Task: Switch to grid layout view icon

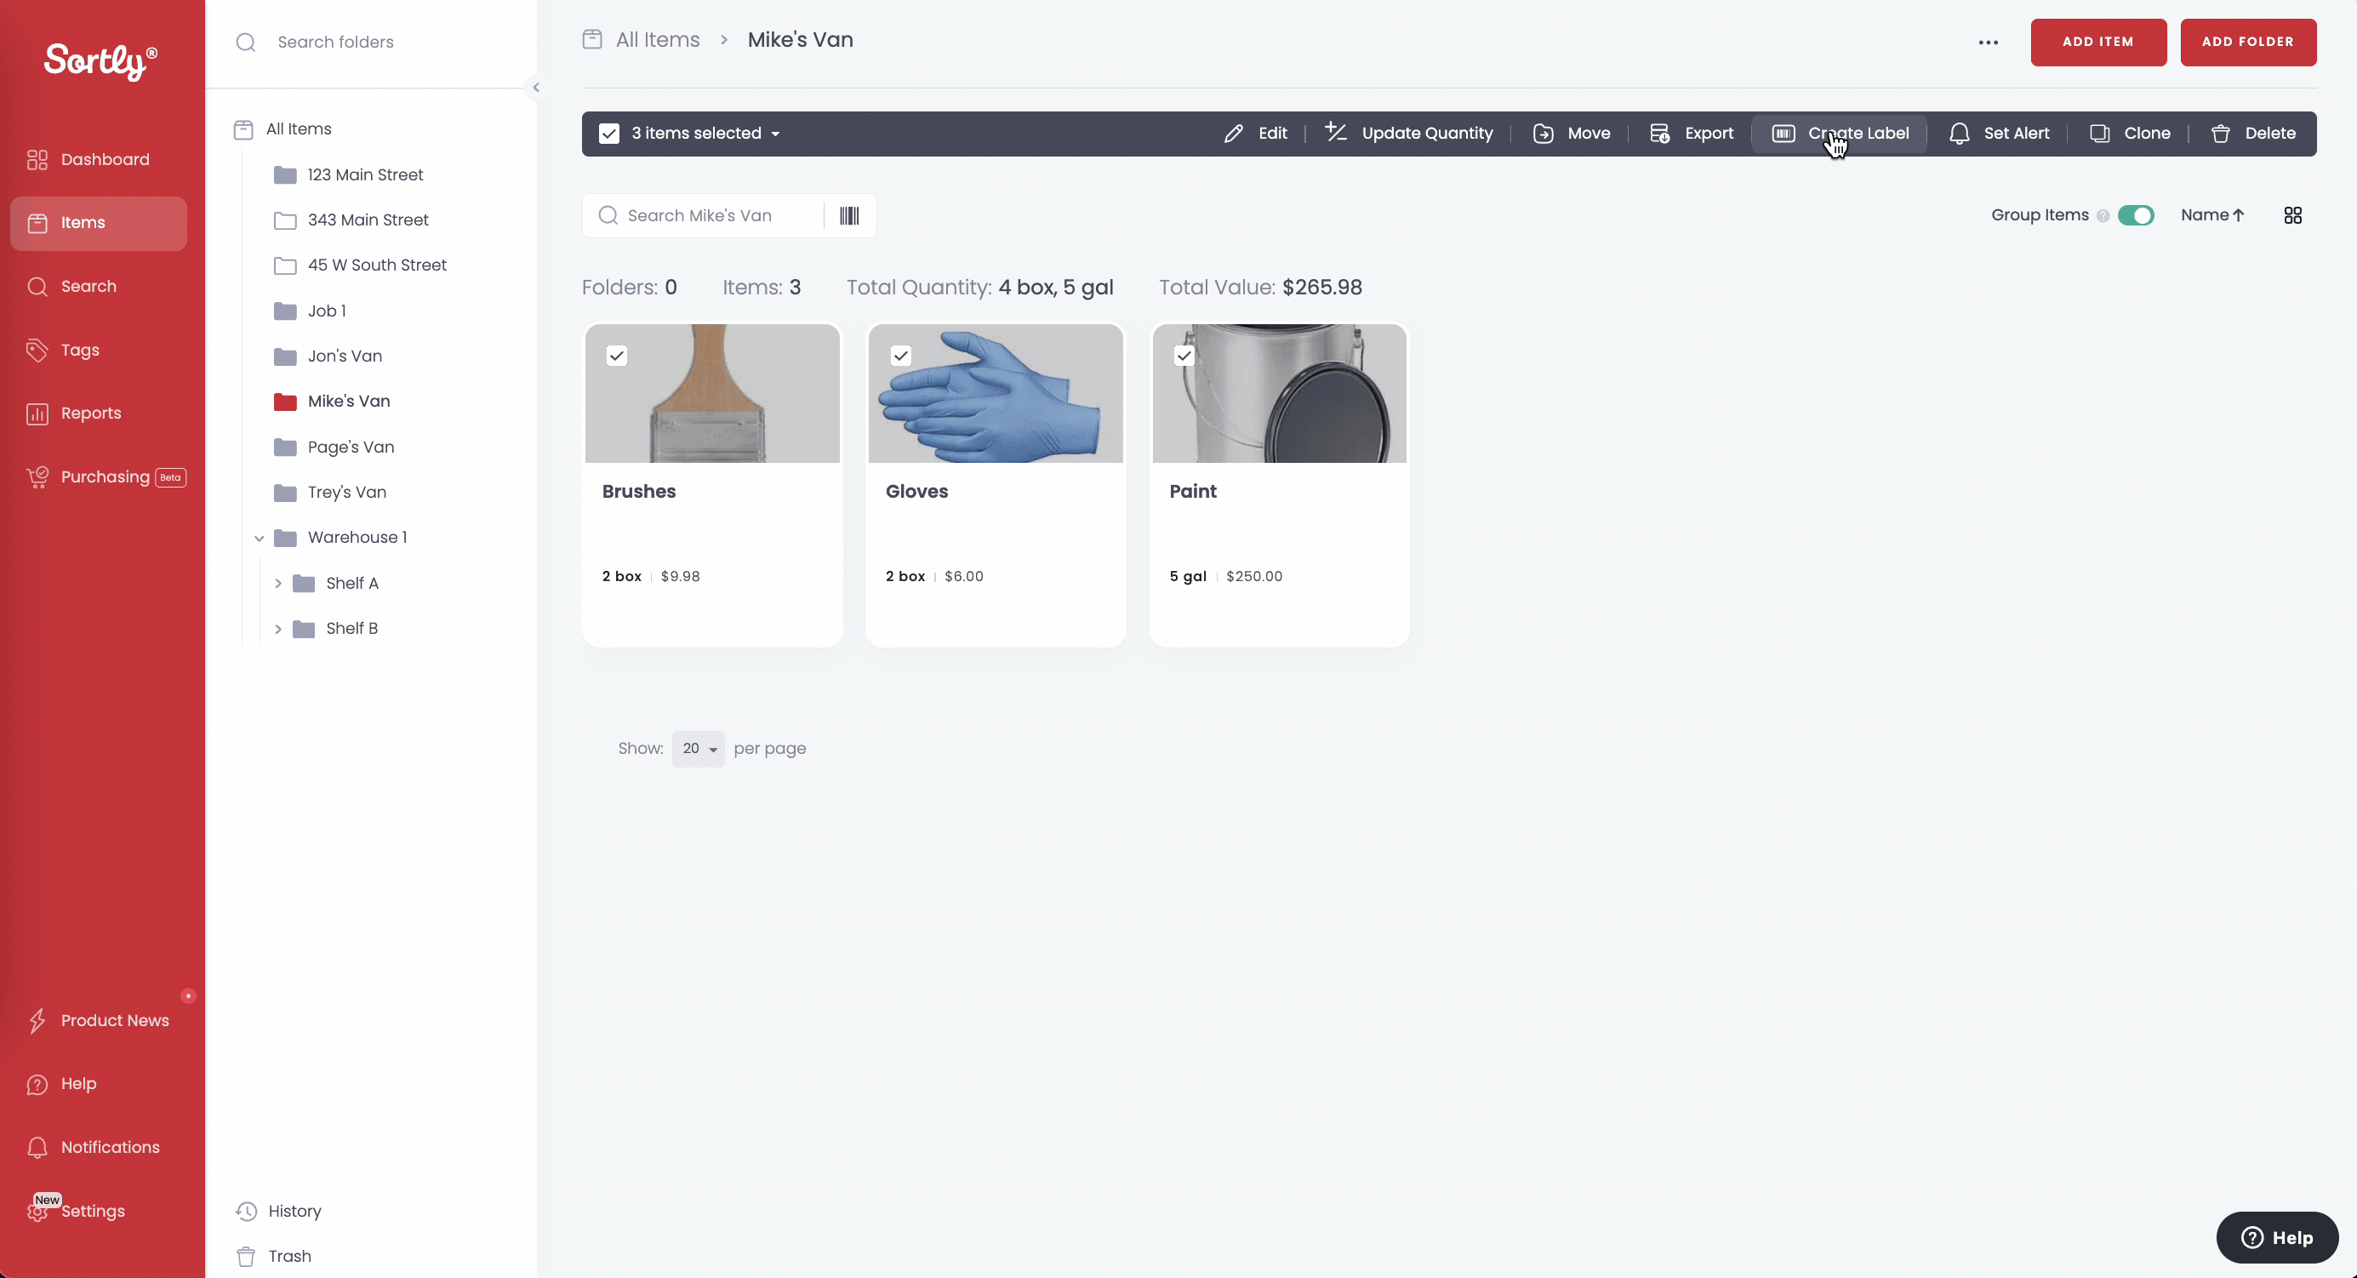Action: pyautogui.click(x=2292, y=216)
